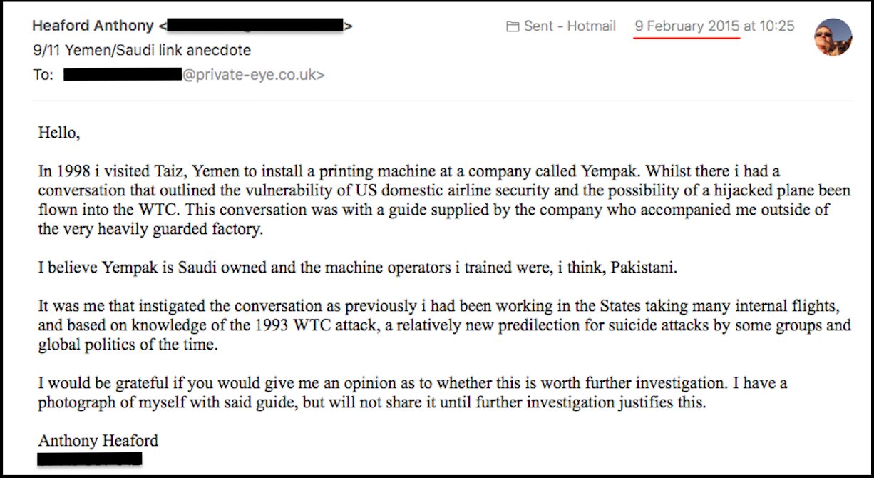Click the private-eye.co.uk recipient address
This screenshot has width=874, height=478.
(253, 74)
